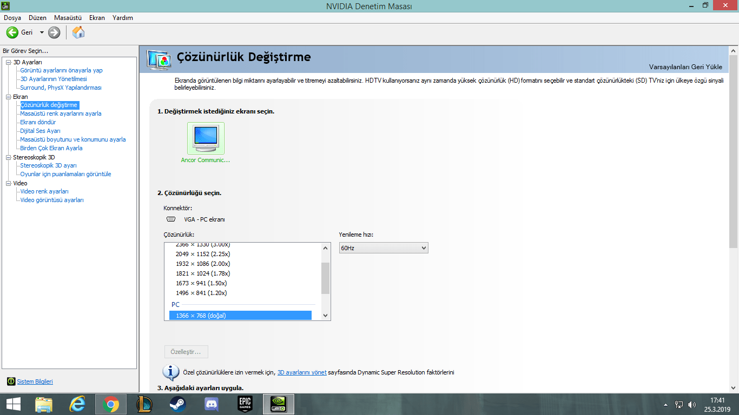Switch to Google Chrome in taskbar
Viewport: 739px width, 415px height.
point(111,404)
